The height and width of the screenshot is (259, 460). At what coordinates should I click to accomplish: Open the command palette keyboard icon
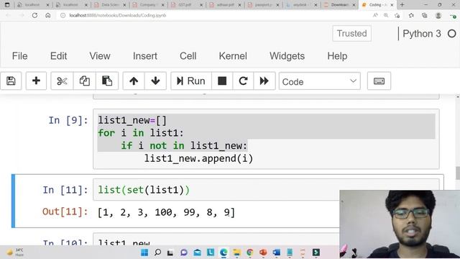tap(379, 81)
